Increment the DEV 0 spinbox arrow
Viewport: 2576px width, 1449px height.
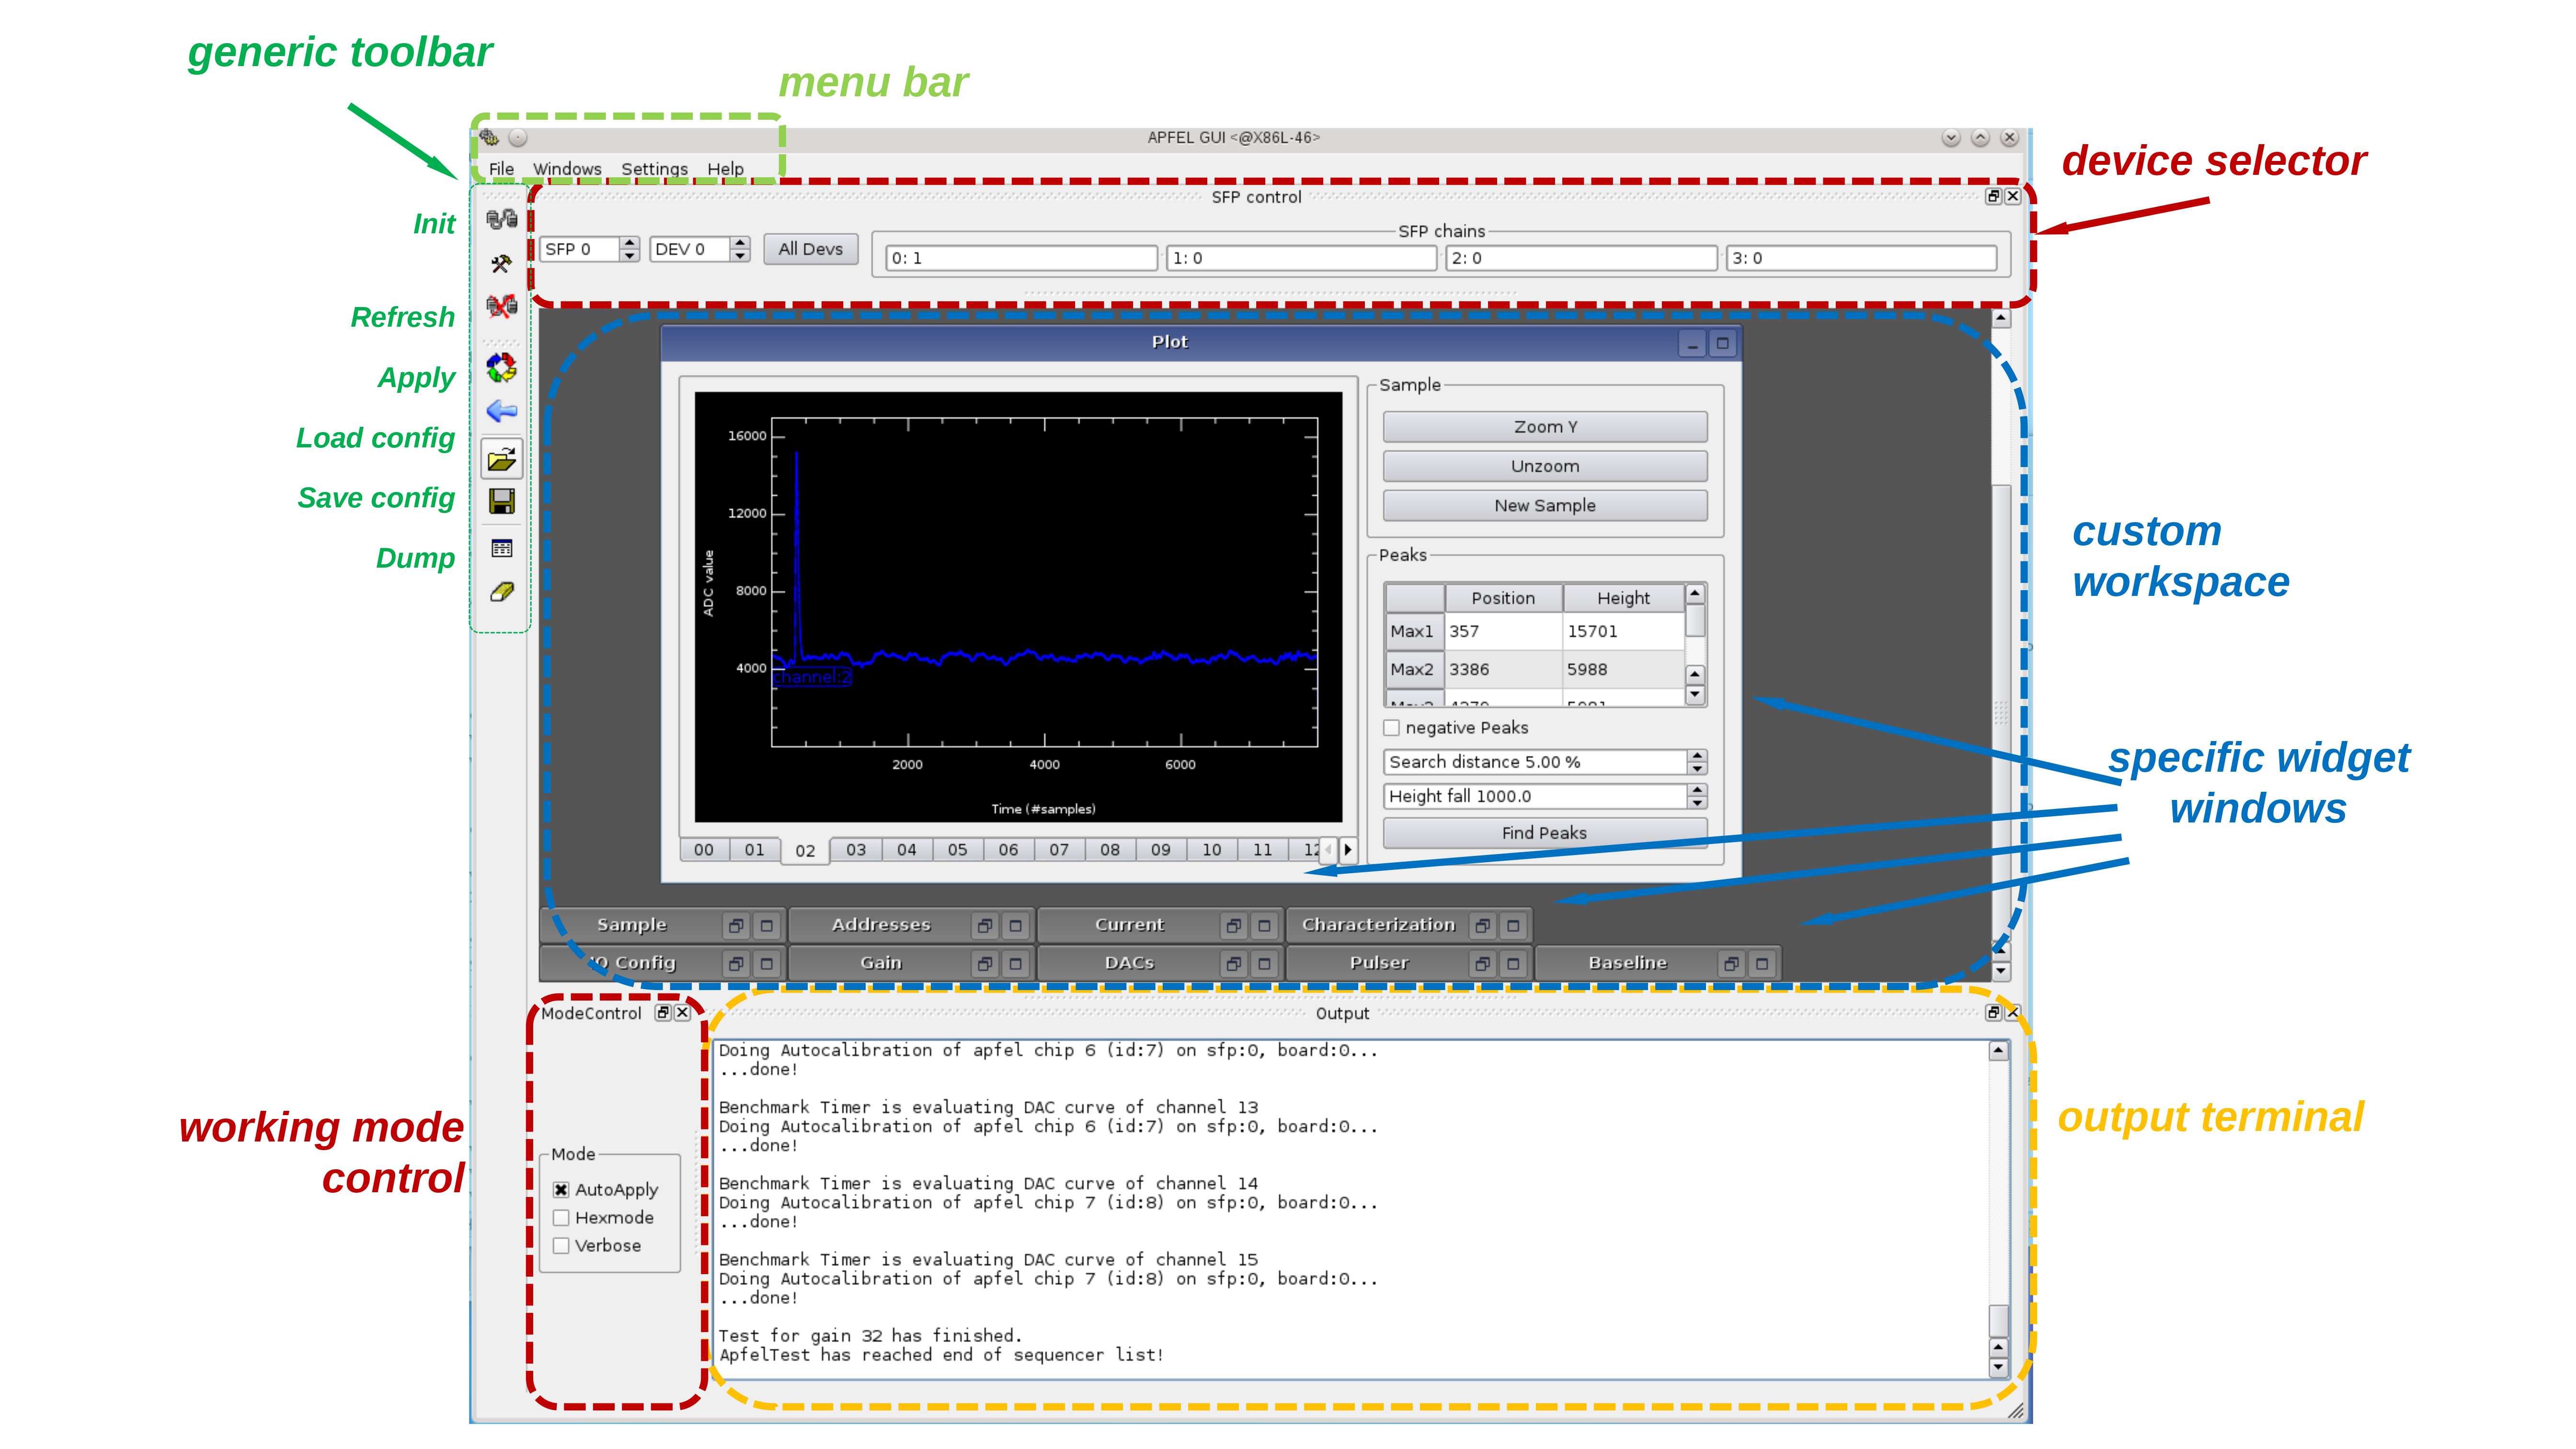tap(740, 242)
